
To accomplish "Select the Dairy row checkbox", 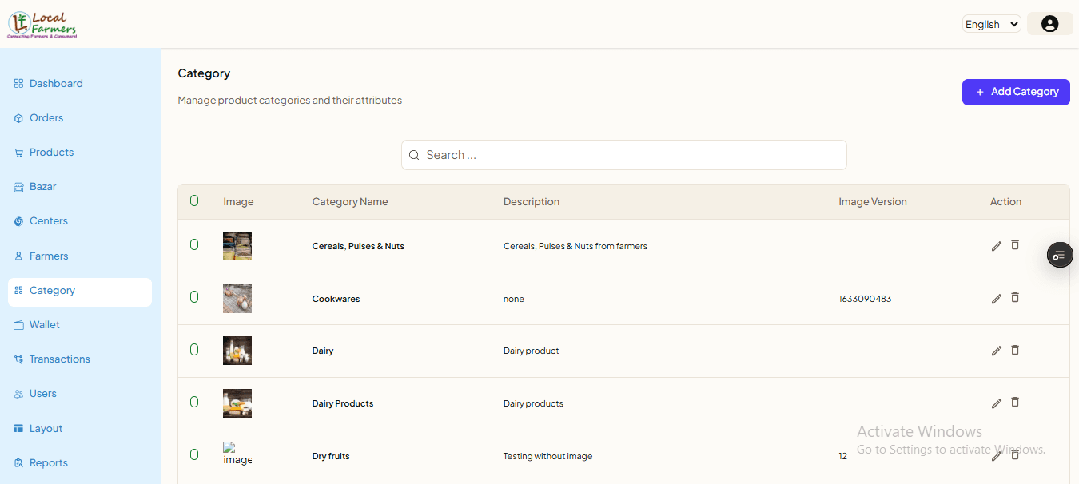I will coord(194,349).
